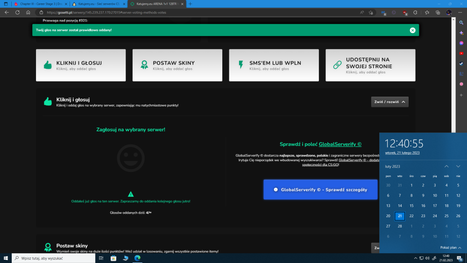Switch to Chapter III Career Stage tab
467x263 pixels.
(41, 4)
